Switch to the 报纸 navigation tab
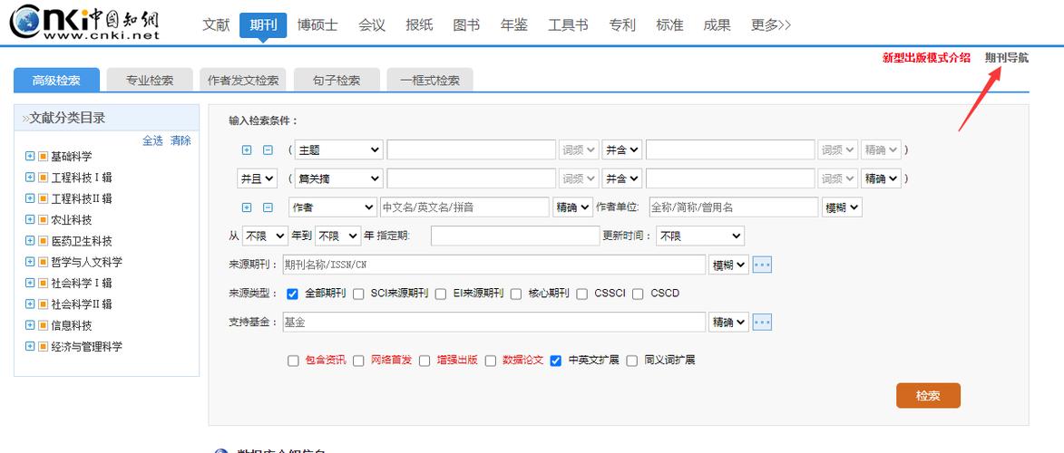The height and width of the screenshot is (453, 1064). (419, 25)
